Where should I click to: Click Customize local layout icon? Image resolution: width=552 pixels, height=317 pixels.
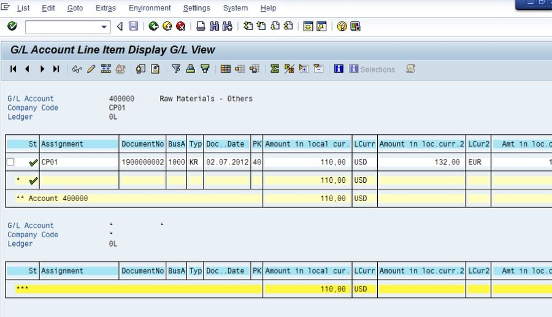(x=355, y=26)
